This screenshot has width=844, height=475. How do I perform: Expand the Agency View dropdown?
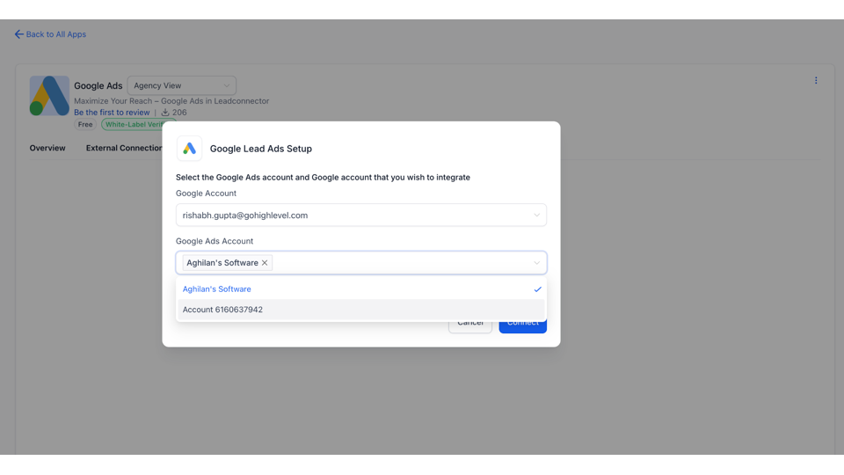point(181,85)
